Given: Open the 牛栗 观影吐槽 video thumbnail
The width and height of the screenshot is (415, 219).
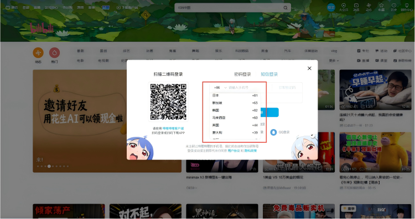Looking at the screenshot, I should (375, 152).
